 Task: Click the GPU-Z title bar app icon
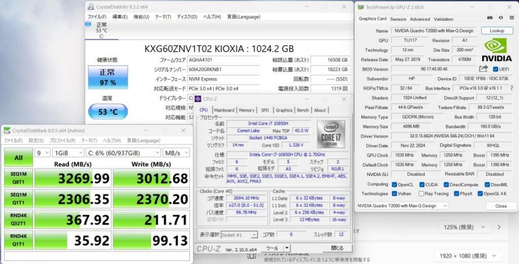click(361, 7)
